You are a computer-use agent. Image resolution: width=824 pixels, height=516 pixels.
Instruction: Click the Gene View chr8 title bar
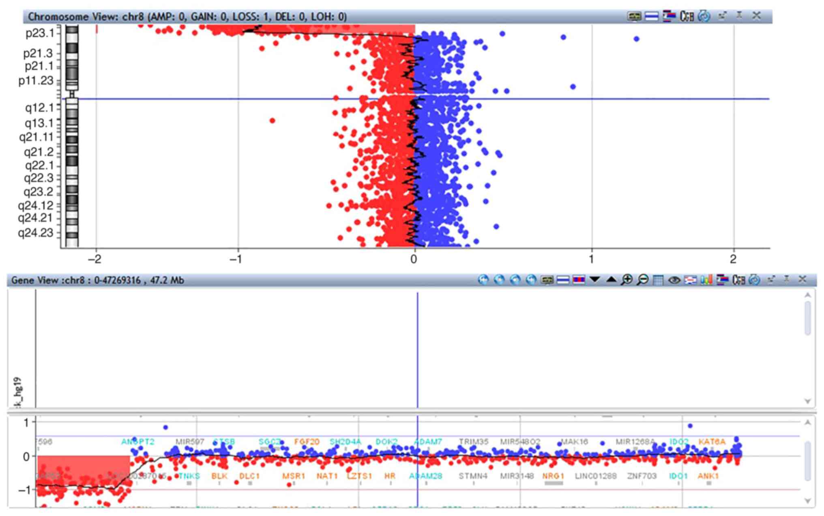(97, 280)
